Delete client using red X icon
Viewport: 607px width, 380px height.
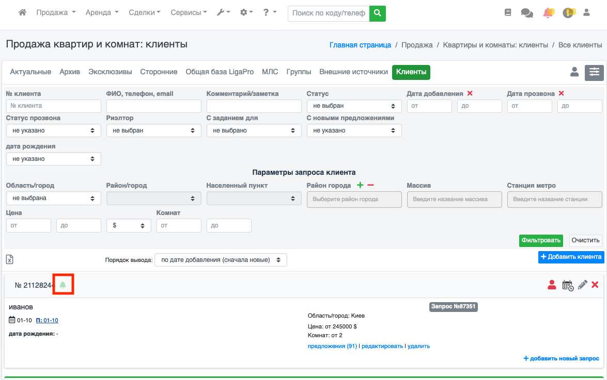click(x=595, y=285)
